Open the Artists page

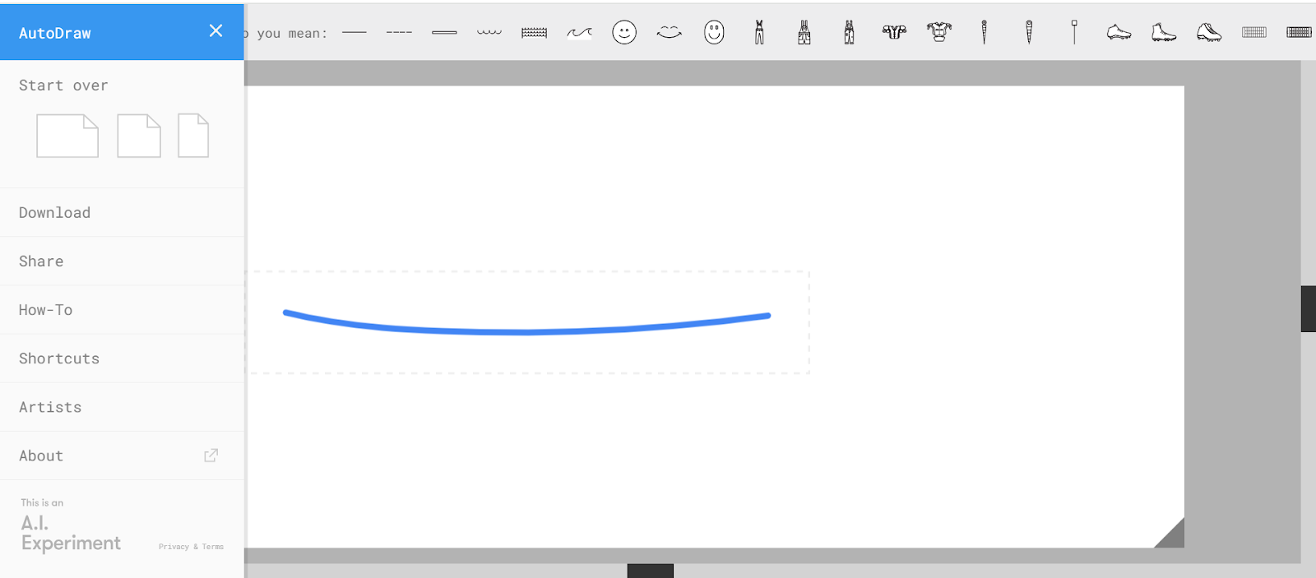50,407
